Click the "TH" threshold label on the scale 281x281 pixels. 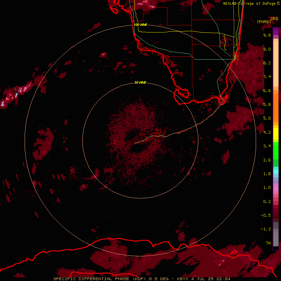pyautogui.click(x=268, y=243)
